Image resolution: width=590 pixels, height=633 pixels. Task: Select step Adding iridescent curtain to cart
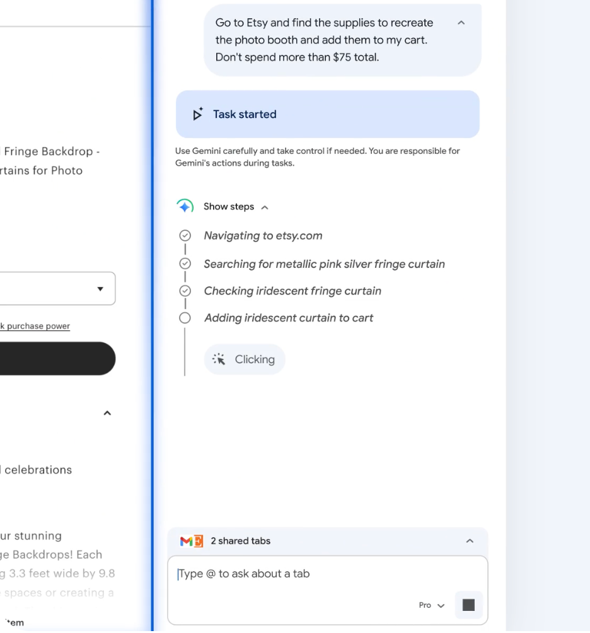pyautogui.click(x=289, y=318)
